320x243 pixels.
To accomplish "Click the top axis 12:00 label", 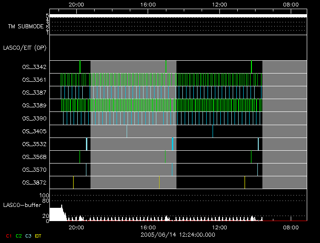I will (x=219, y=5).
